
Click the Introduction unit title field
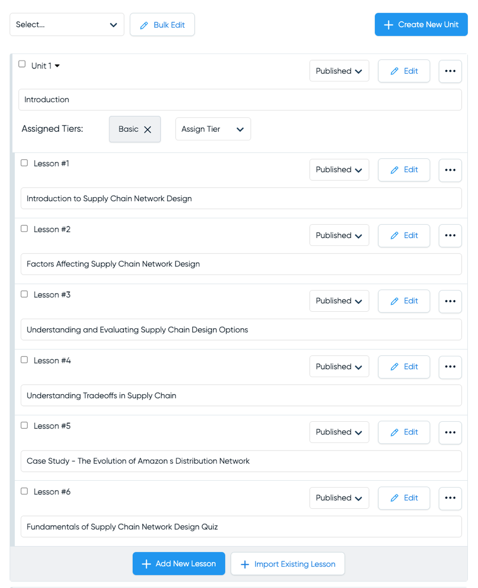[240, 100]
